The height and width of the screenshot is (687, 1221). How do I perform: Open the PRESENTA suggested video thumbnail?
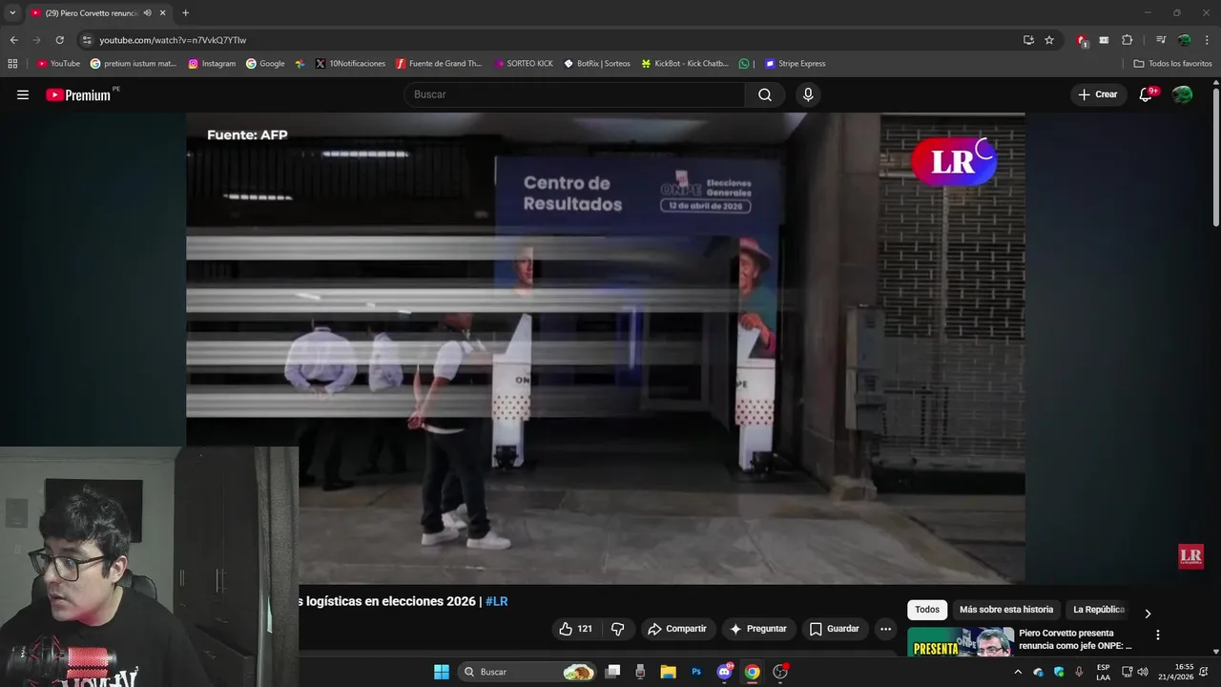pos(961,641)
